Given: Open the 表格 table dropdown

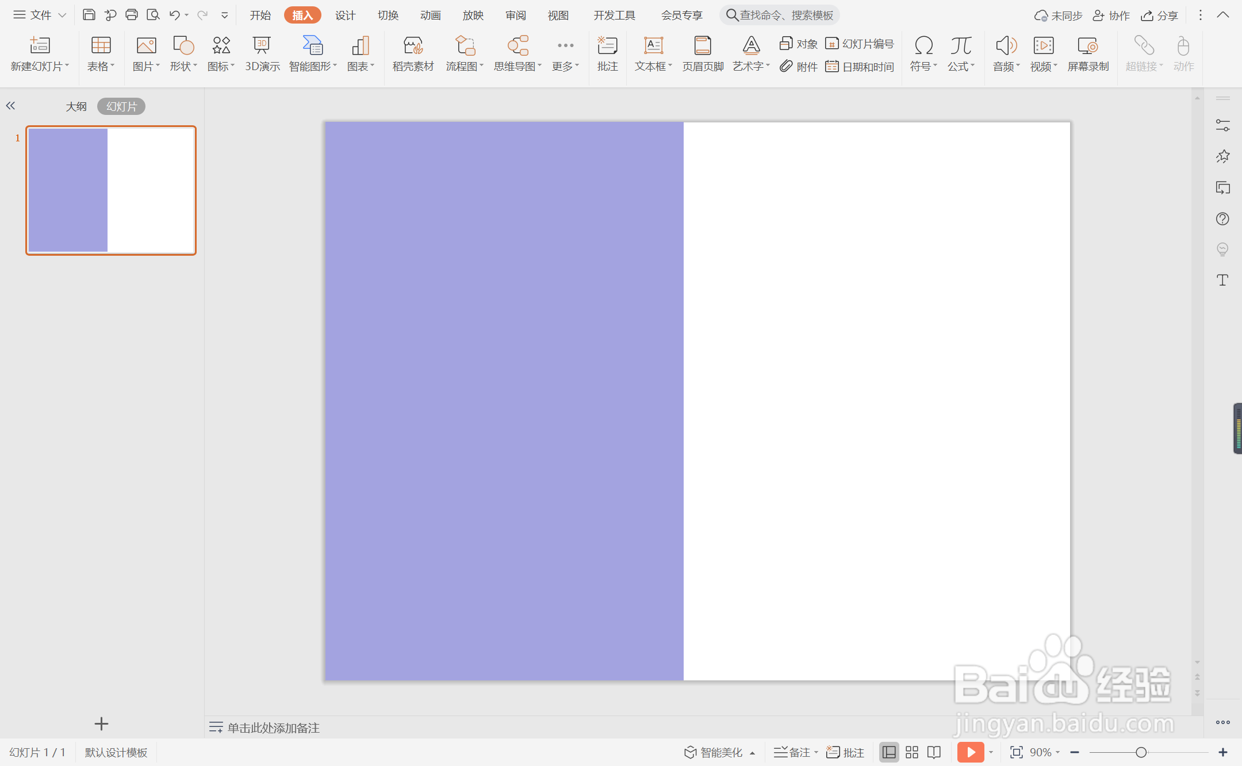Looking at the screenshot, I should point(101,54).
